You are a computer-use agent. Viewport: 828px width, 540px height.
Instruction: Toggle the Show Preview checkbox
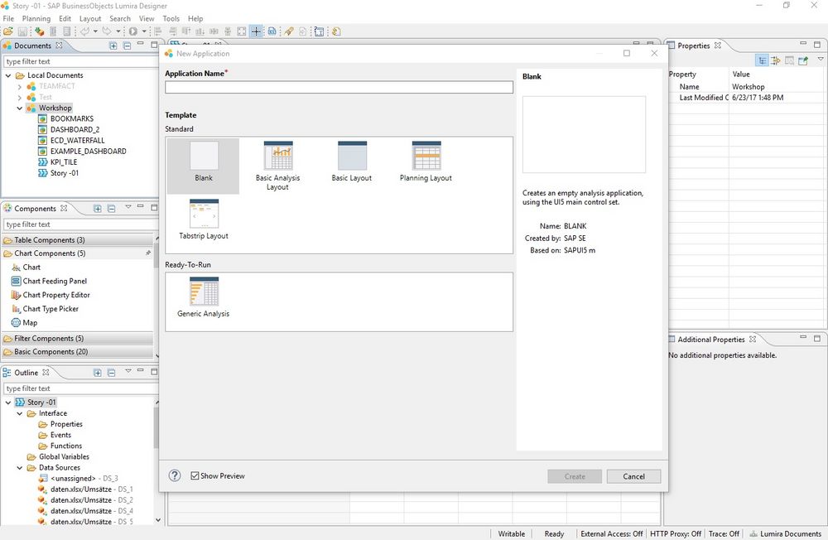coord(195,475)
